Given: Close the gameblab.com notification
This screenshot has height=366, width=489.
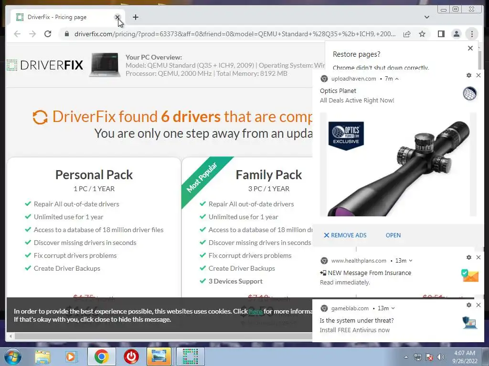Looking at the screenshot, I should coord(478,305).
